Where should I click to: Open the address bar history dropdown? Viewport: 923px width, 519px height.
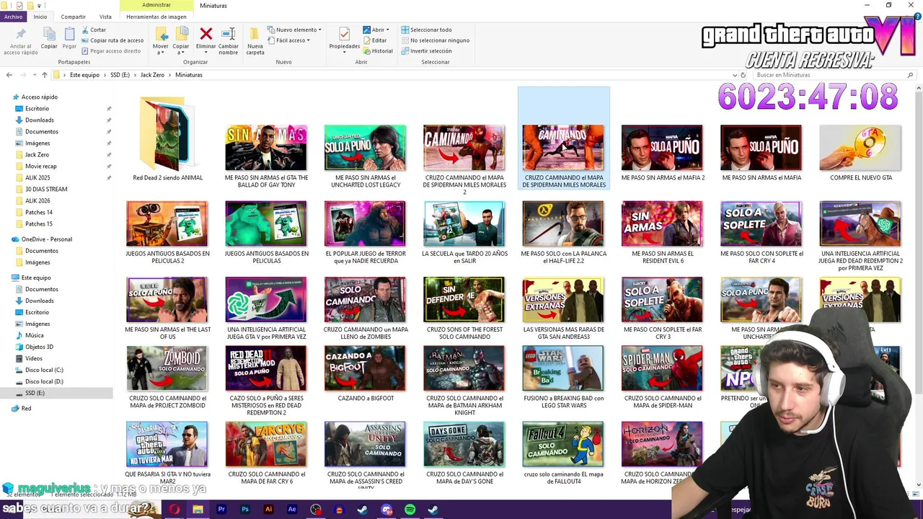click(735, 75)
